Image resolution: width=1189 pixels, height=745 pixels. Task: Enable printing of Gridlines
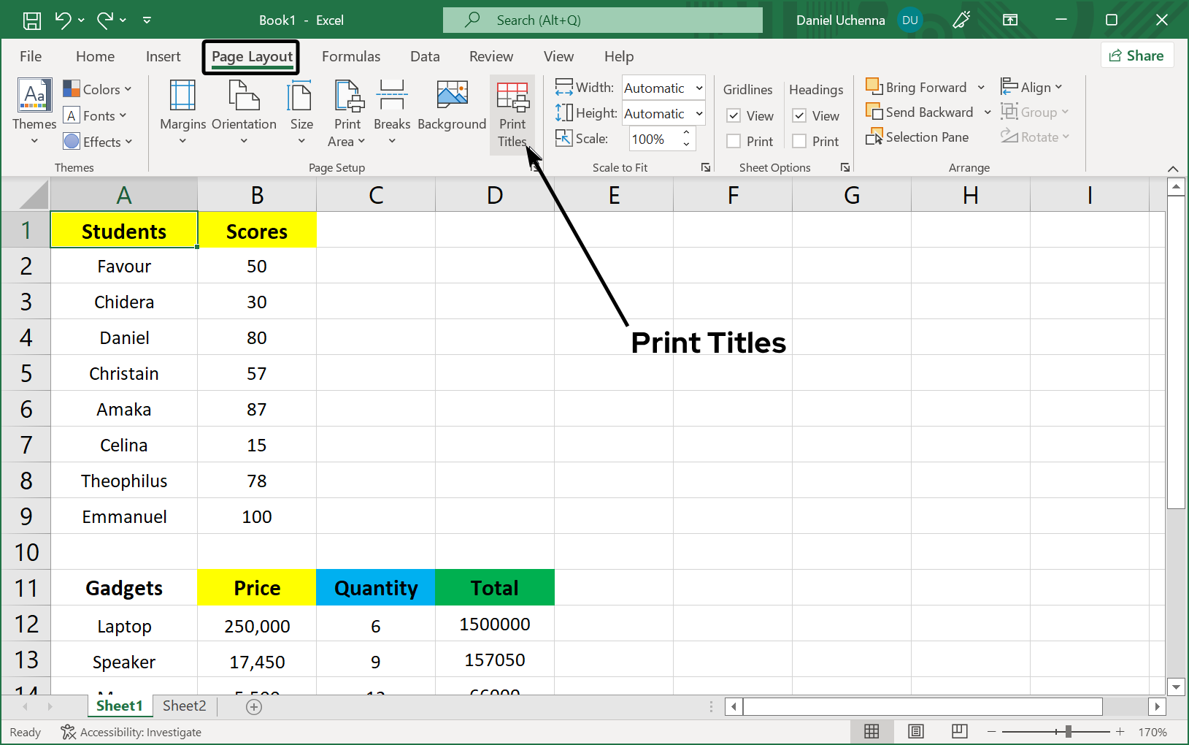point(734,141)
